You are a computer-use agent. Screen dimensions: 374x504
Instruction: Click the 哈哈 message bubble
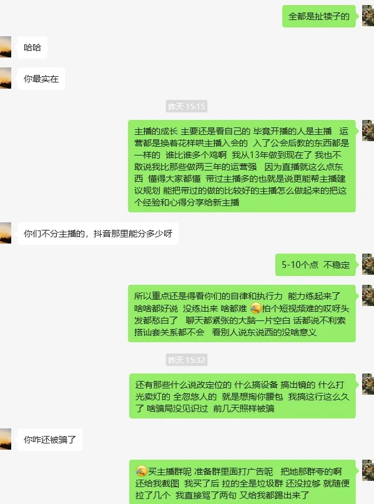[x=32, y=47]
